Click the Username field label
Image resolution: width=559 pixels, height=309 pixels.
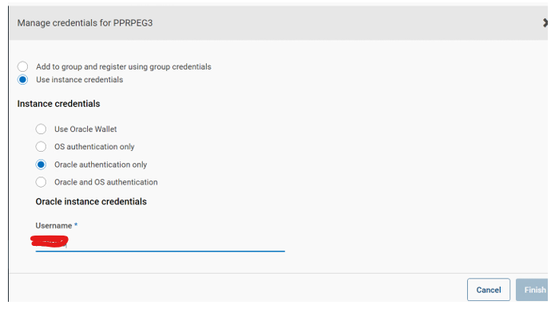pos(54,226)
